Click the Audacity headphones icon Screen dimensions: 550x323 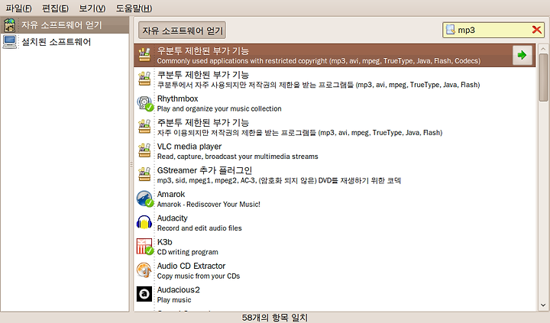144,222
